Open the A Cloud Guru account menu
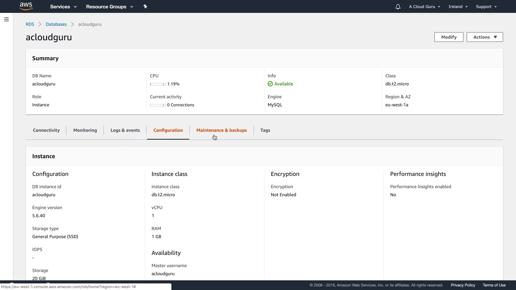 pos(425,7)
